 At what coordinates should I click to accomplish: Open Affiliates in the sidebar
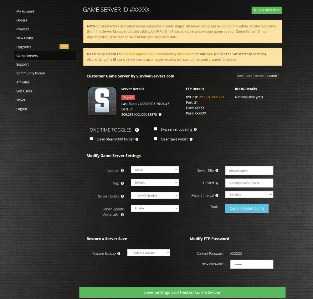tap(23, 82)
